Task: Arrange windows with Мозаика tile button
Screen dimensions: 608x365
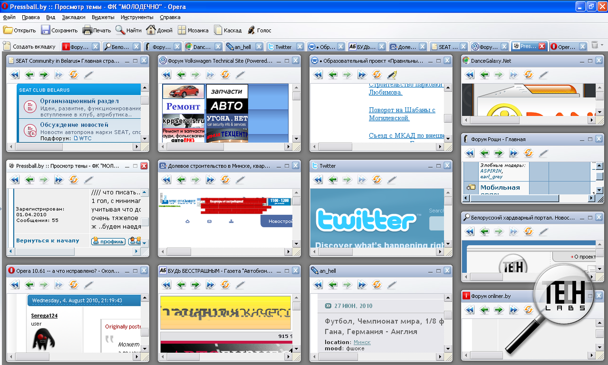Action: [x=193, y=30]
